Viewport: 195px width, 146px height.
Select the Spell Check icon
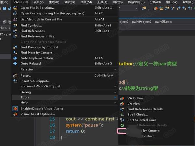[x=122, y=115]
